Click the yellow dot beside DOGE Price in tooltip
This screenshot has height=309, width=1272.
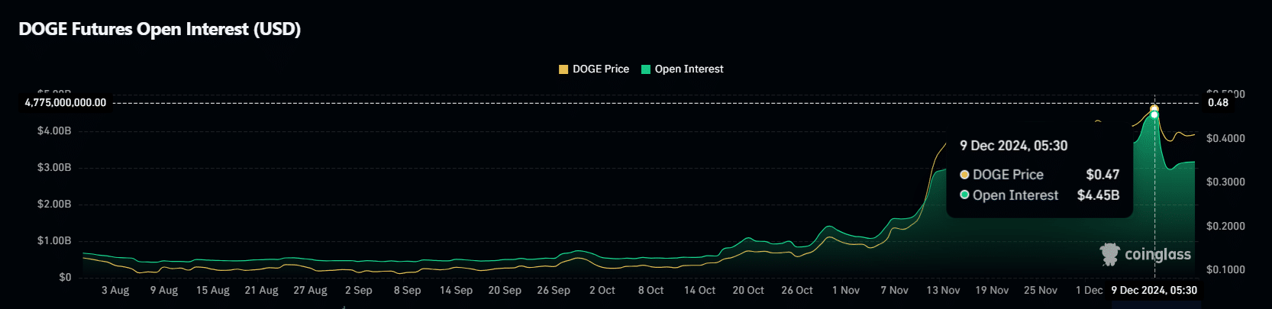964,175
